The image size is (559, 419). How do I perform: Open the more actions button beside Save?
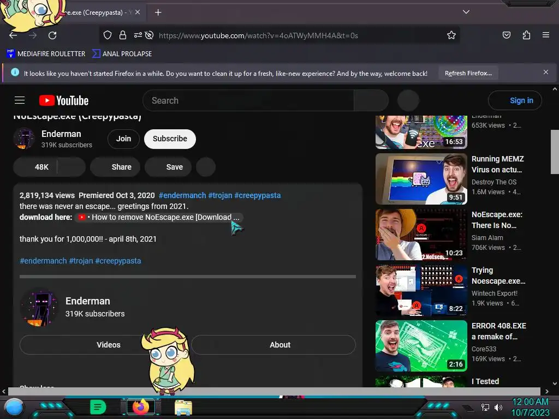click(206, 167)
